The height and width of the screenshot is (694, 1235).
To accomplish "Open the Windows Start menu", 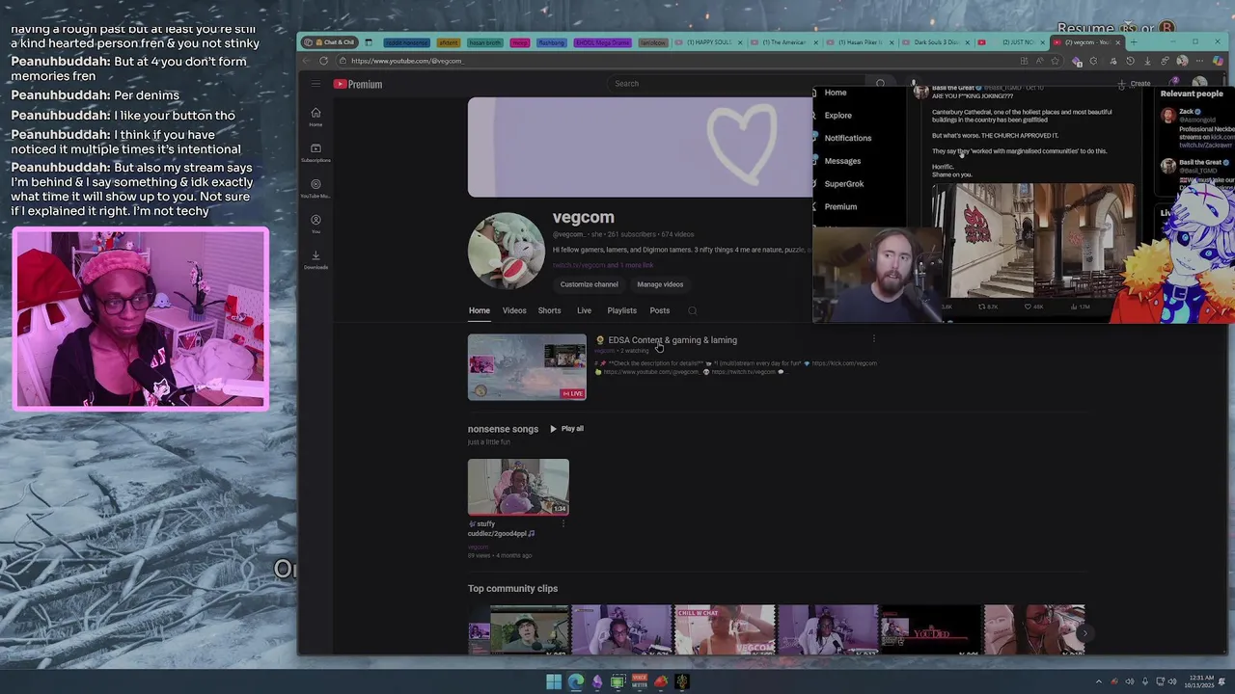I will click(554, 681).
